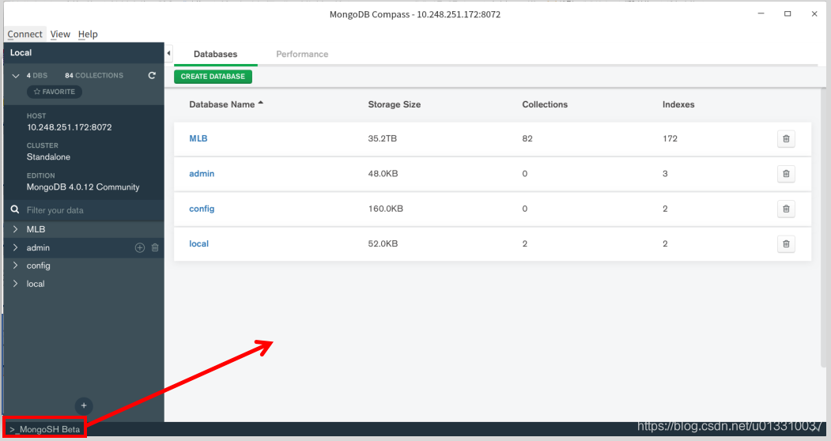Mark the connection as FAVORITE
Image resolution: width=831 pixels, height=441 pixels.
click(55, 92)
